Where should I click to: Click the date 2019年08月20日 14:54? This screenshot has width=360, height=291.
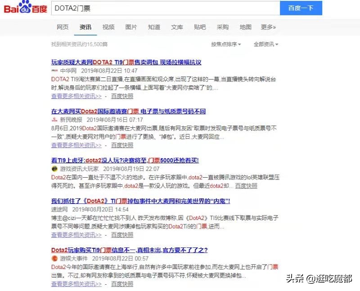tap(100, 209)
